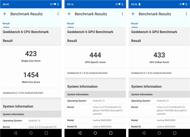The image size is (190, 137).
Task: Tap the 444 GPU OpenCL score
Action: click(x=95, y=55)
